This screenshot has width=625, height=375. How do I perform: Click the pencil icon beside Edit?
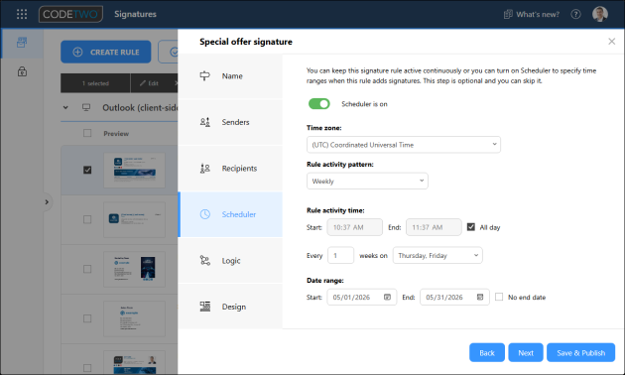[143, 83]
